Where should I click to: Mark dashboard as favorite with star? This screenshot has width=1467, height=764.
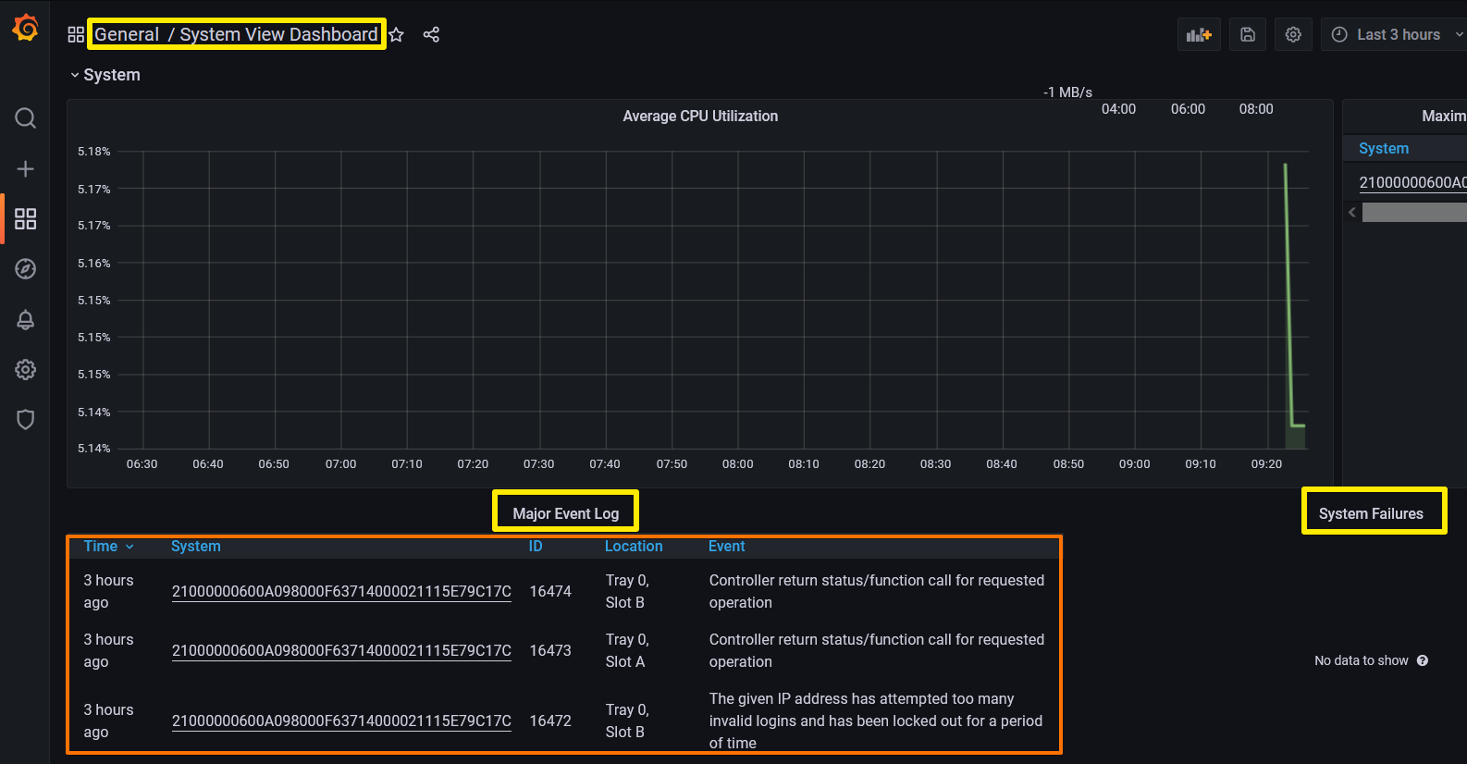pos(397,35)
